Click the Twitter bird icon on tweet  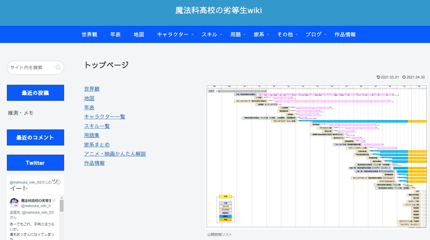[54, 200]
